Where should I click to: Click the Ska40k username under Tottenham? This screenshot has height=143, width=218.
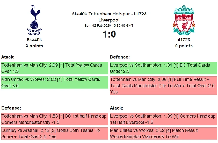coord(34,40)
